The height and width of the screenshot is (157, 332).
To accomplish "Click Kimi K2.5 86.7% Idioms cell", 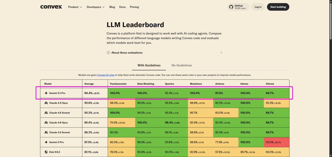I will pos(251,152).
